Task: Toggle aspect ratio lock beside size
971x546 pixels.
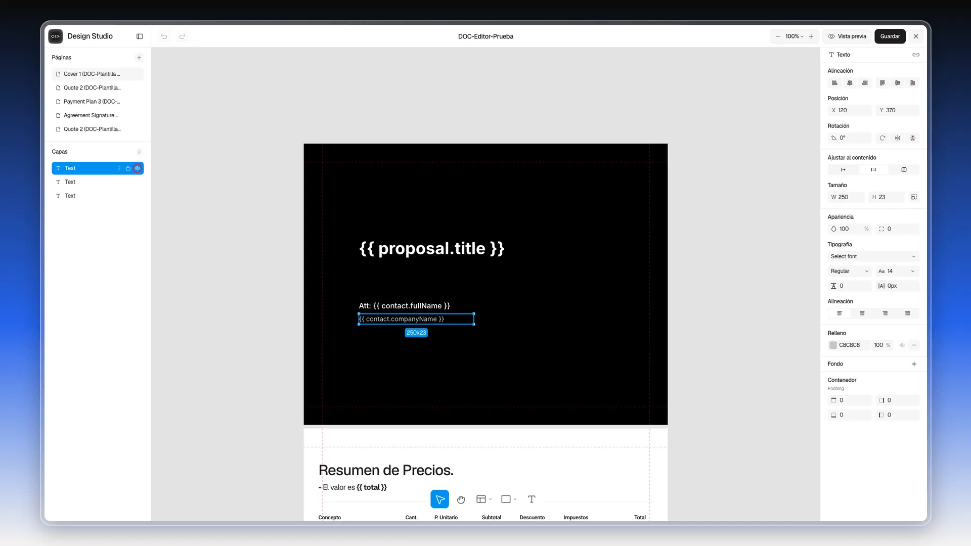Action: pyautogui.click(x=914, y=197)
